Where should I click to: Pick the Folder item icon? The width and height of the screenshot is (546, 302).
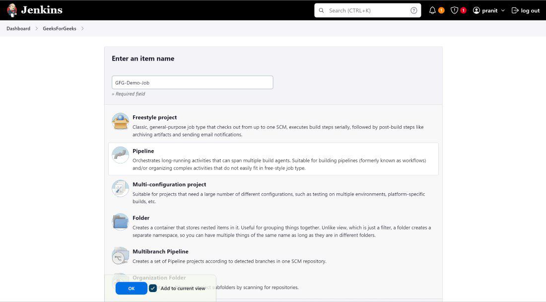[120, 222]
